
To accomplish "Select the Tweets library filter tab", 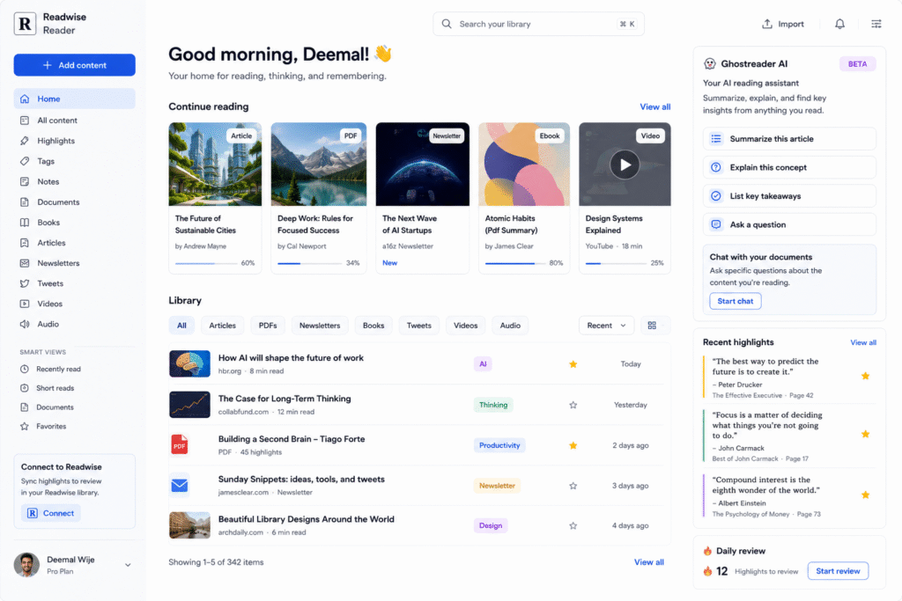I will click(x=418, y=326).
